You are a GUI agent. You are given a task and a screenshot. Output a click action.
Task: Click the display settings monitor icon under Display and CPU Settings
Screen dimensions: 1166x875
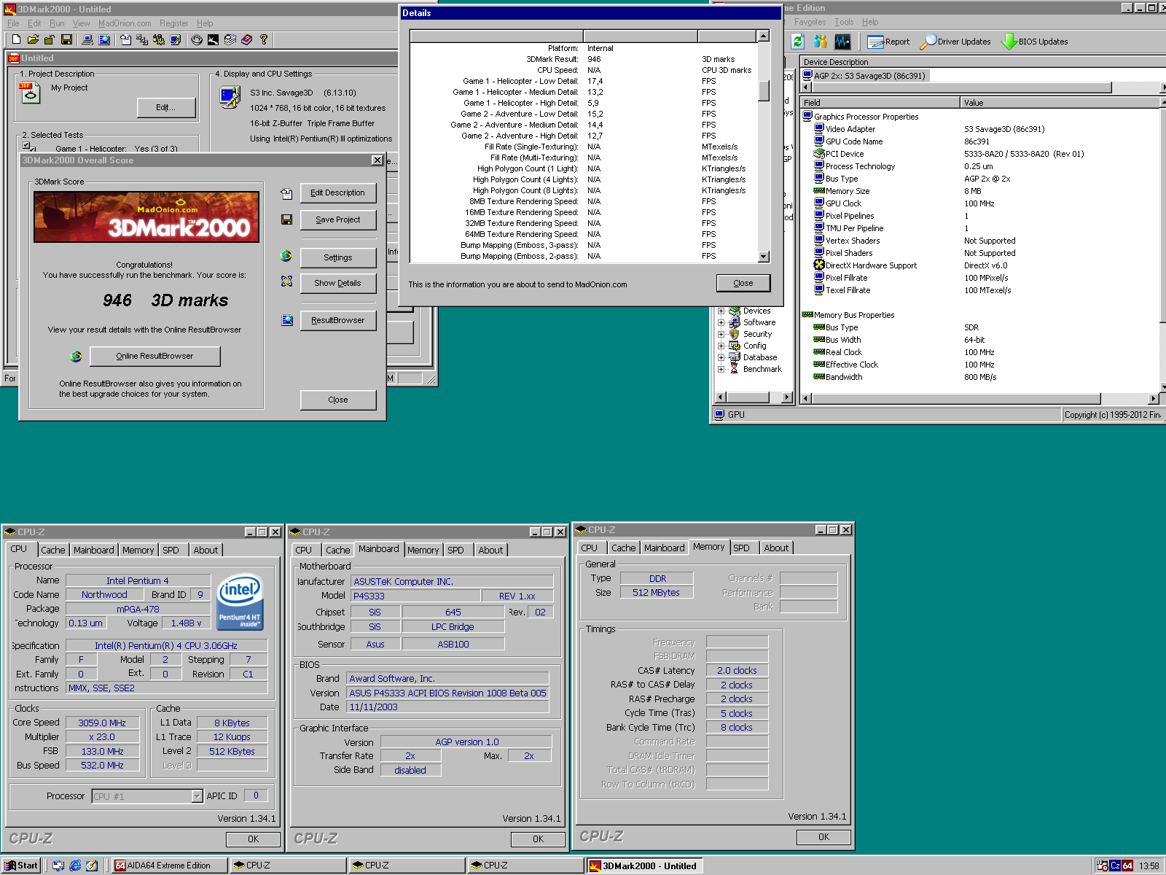[x=230, y=96]
